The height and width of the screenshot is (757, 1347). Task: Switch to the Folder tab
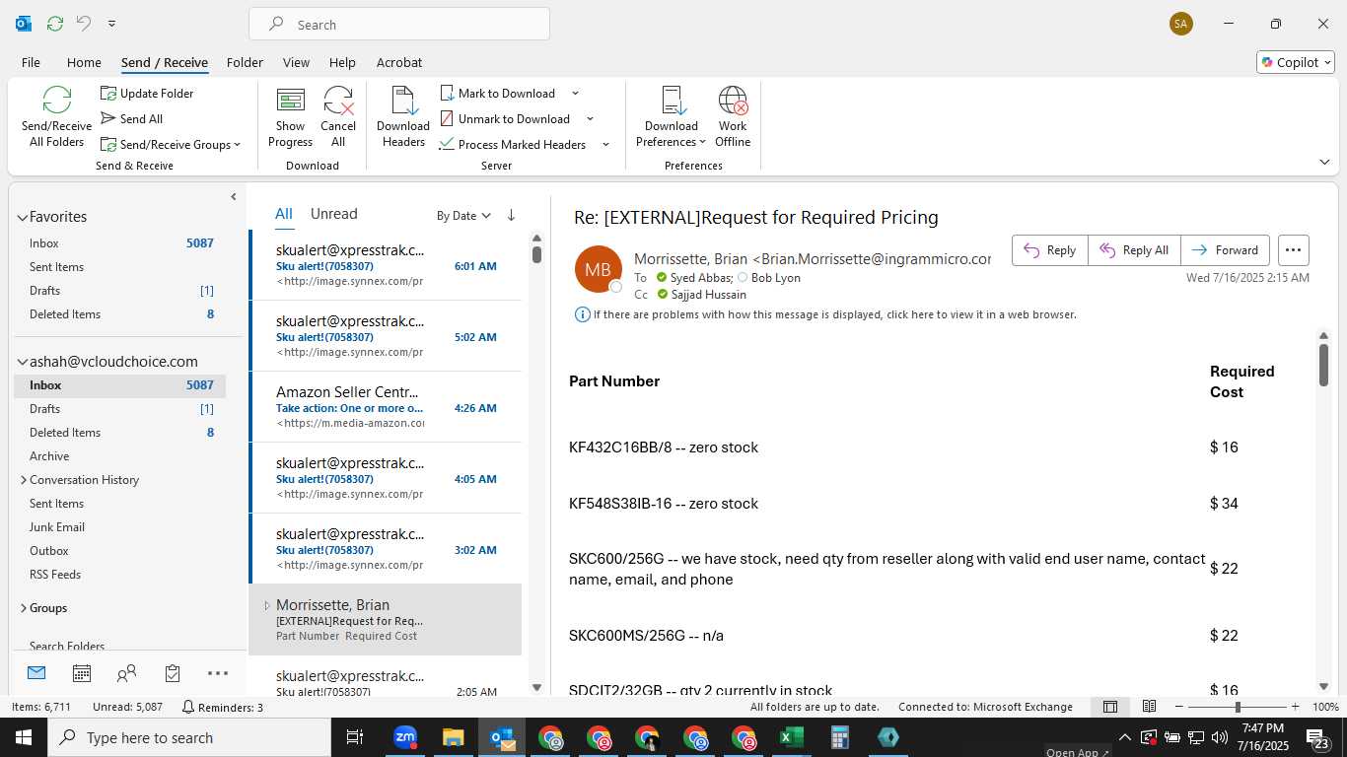click(245, 62)
